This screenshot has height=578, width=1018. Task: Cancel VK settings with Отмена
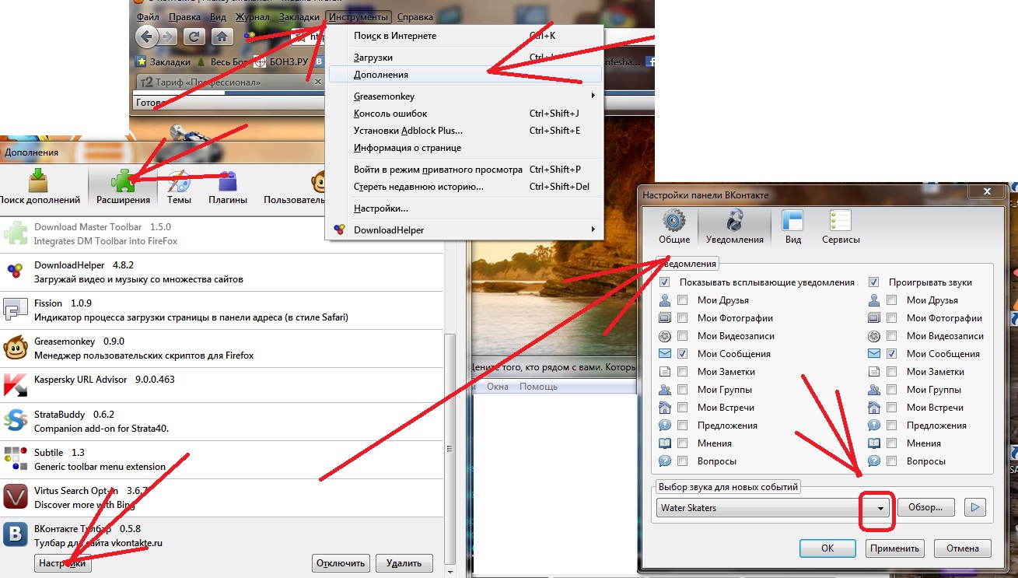(x=962, y=548)
